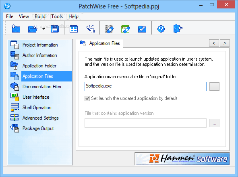
Task: Click the Application Files tab header
Action: tap(99, 43)
